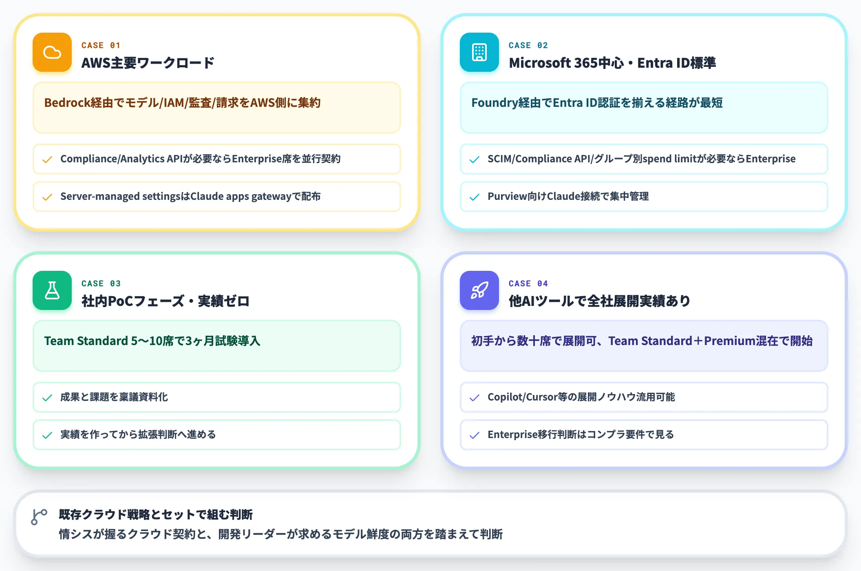Click the 成果と課題を稟議資料化 text
The height and width of the screenshot is (571, 861).
coord(114,397)
